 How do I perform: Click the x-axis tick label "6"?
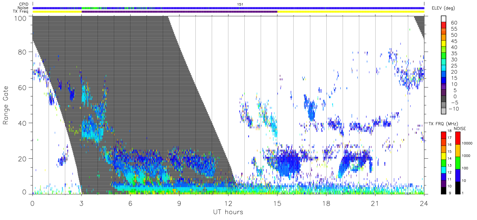click(x=130, y=203)
